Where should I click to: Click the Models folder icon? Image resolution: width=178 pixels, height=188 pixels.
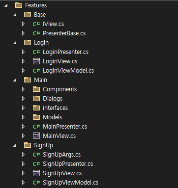(36, 117)
